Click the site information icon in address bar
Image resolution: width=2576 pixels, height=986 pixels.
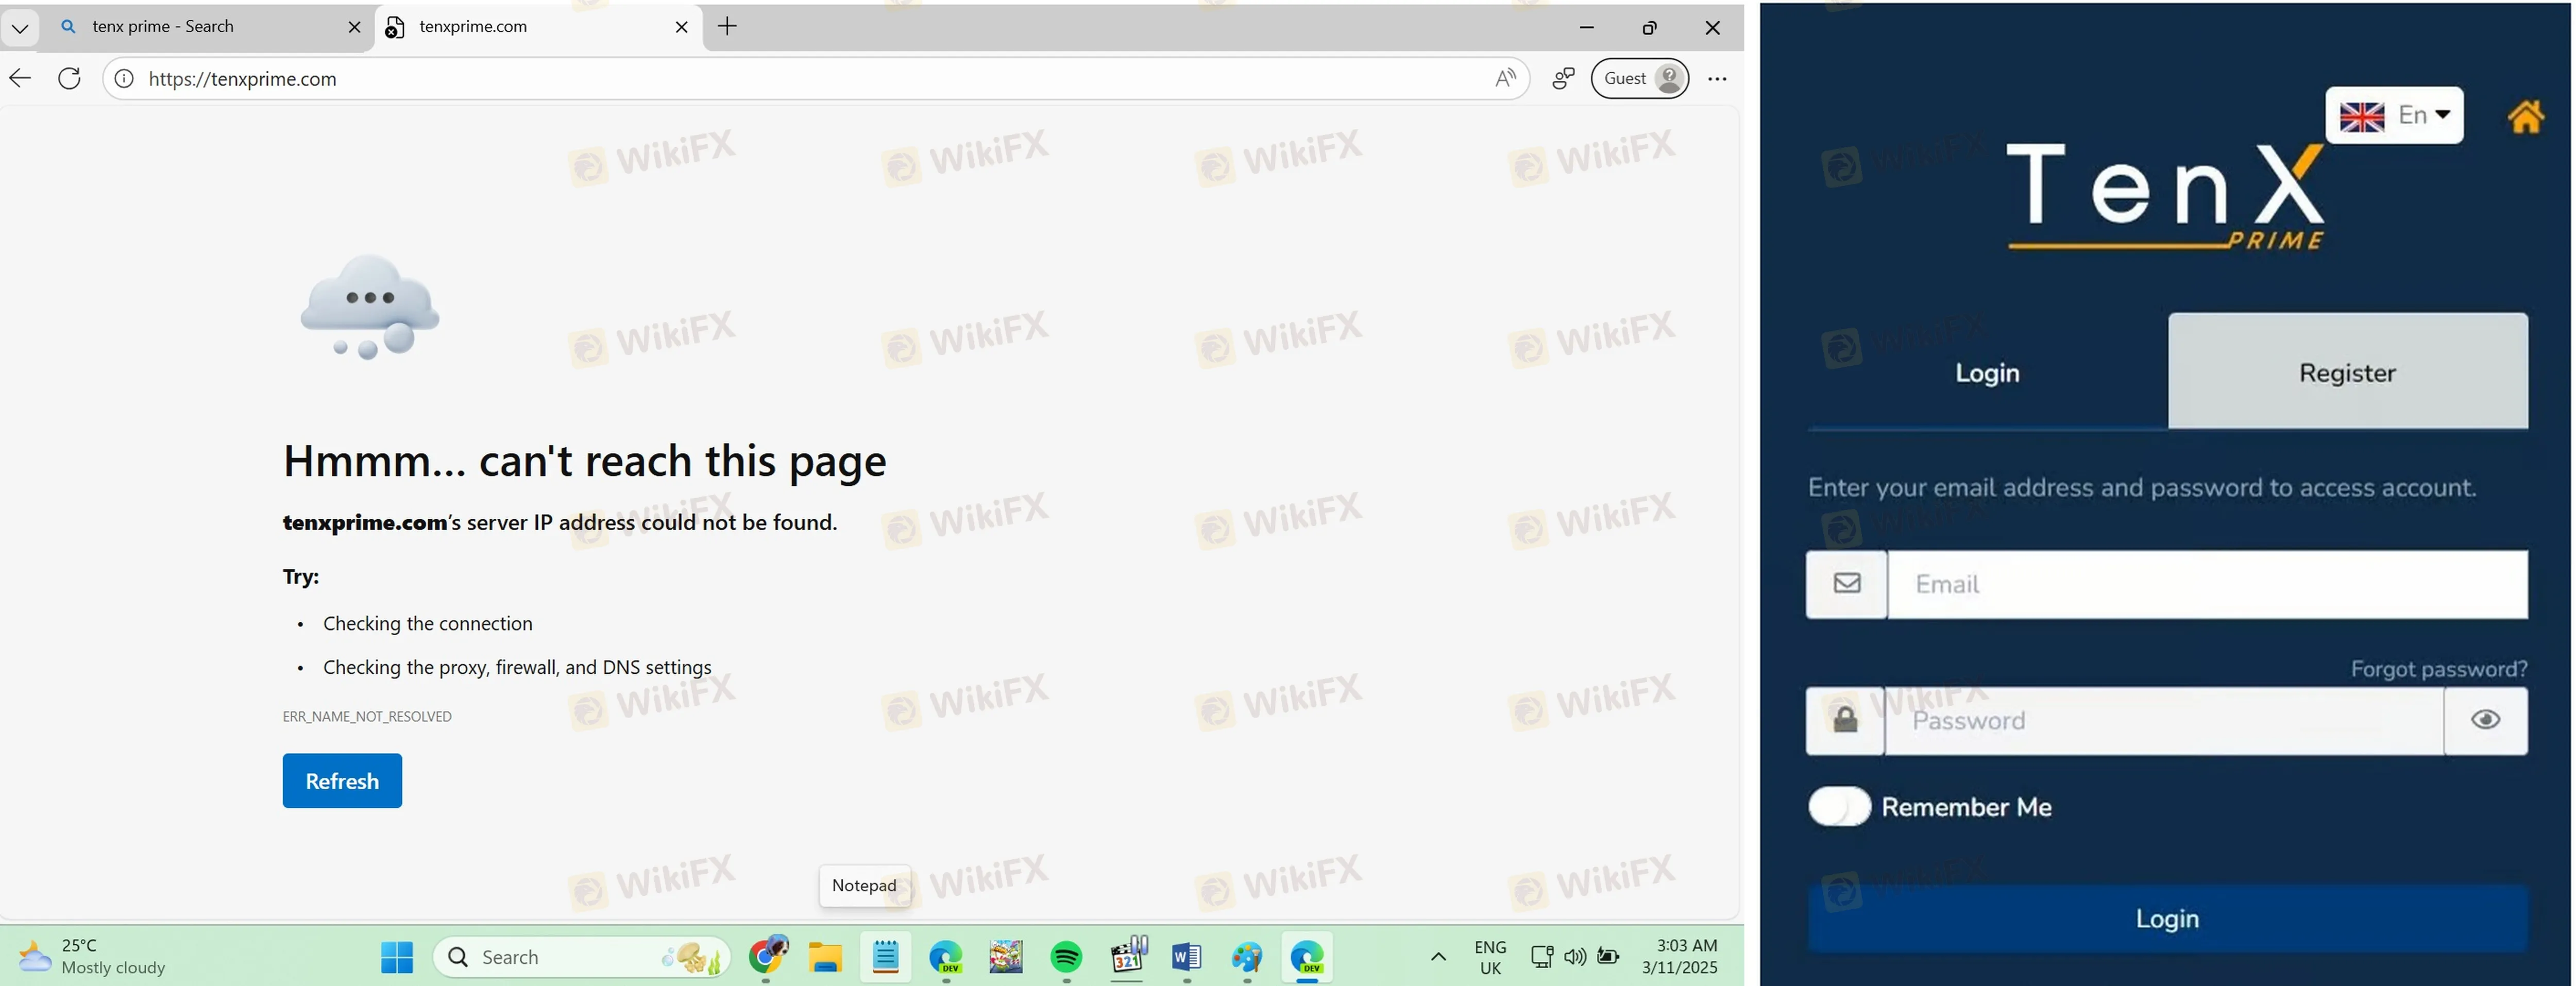(124, 78)
